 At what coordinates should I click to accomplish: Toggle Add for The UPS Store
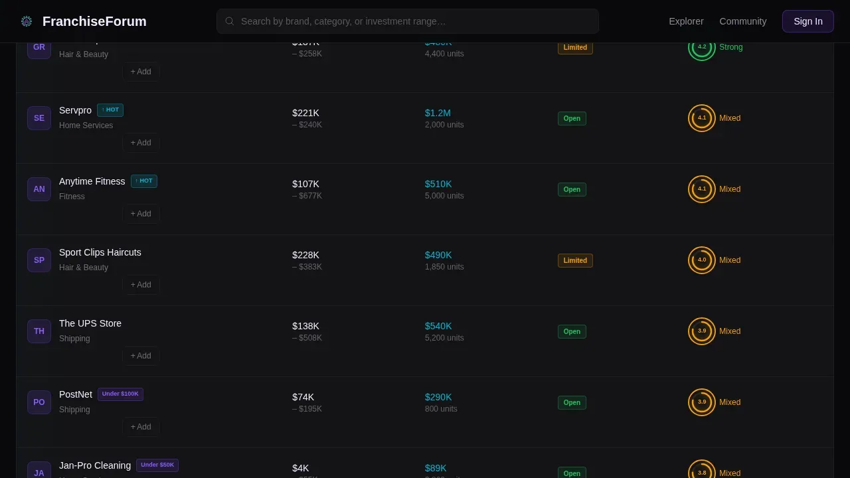pos(141,356)
